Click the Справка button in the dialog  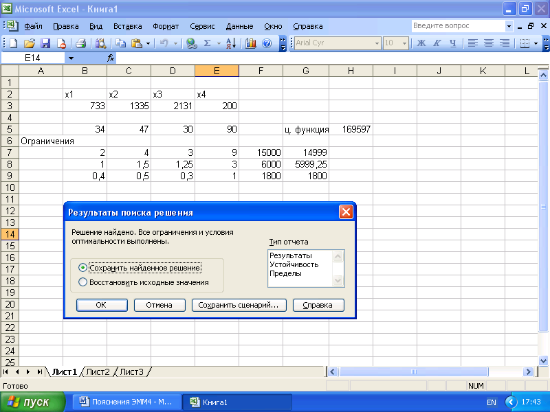coord(318,305)
